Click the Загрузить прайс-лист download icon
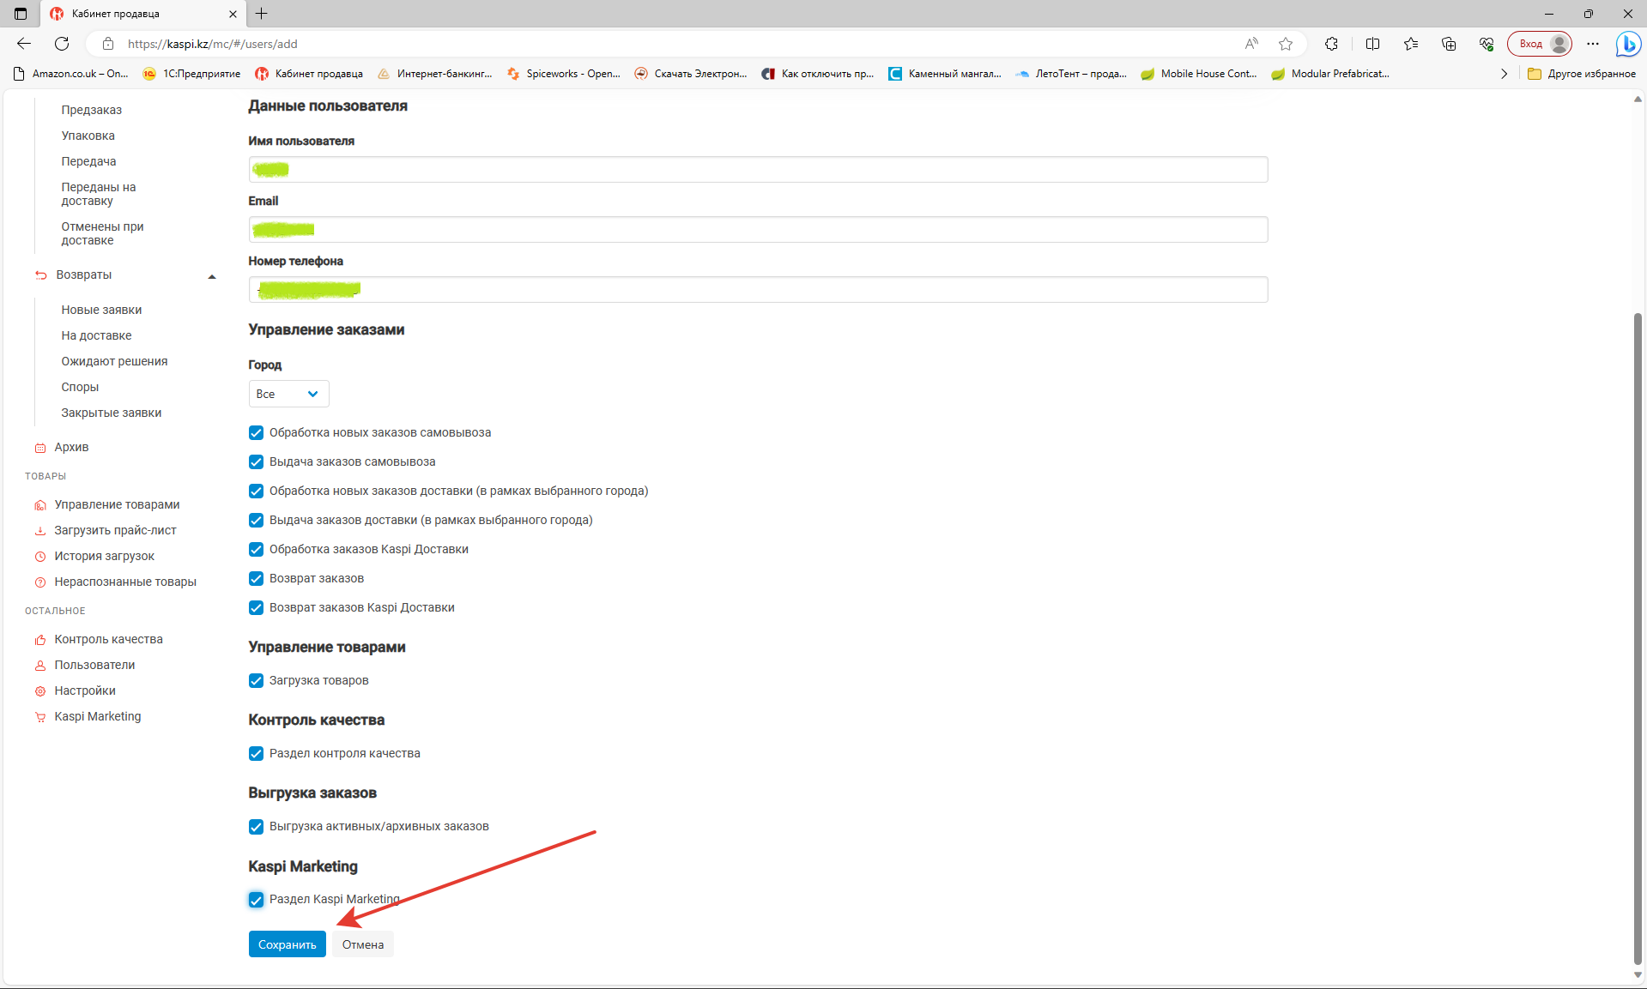Image resolution: width=1647 pixels, height=989 pixels. pos(40,531)
